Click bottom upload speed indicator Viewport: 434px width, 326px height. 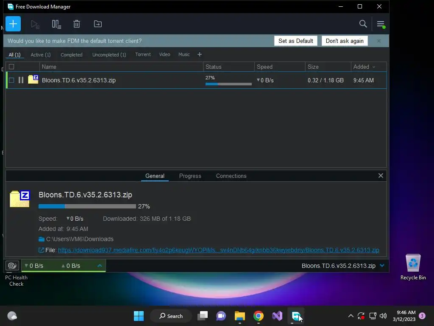pos(71,266)
